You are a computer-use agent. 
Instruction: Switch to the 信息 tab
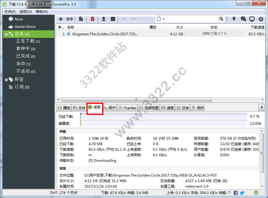click(x=95, y=107)
